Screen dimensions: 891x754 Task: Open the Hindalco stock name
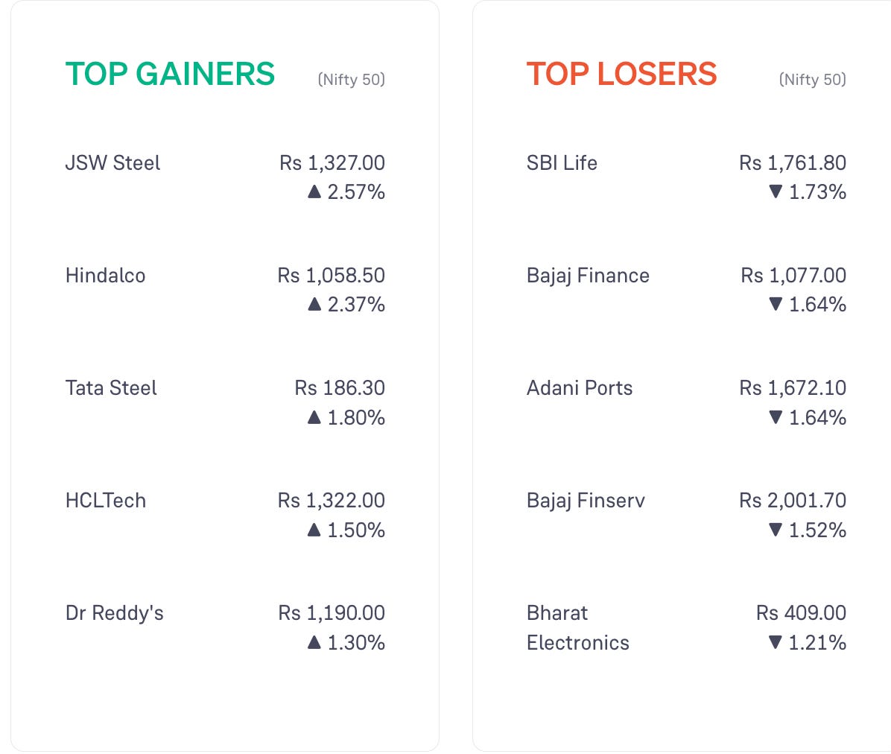coord(106,276)
